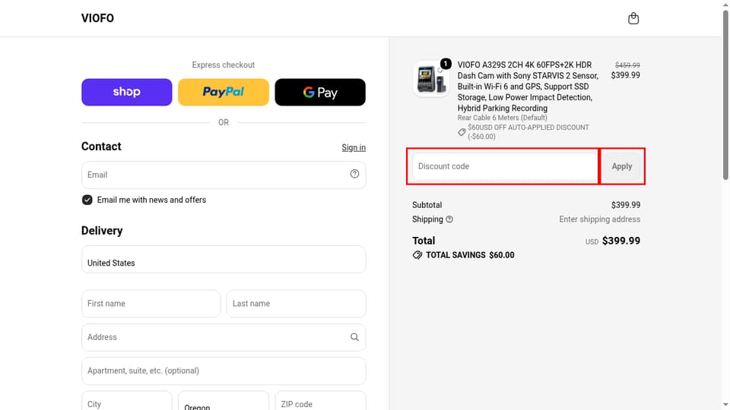Screen dimensions: 730x410
Task: Click the dash cam product thumbnail
Action: click(x=431, y=78)
